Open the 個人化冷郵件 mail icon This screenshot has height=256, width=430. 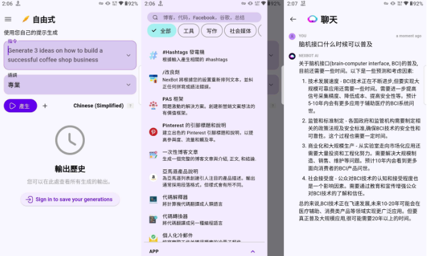click(x=153, y=238)
